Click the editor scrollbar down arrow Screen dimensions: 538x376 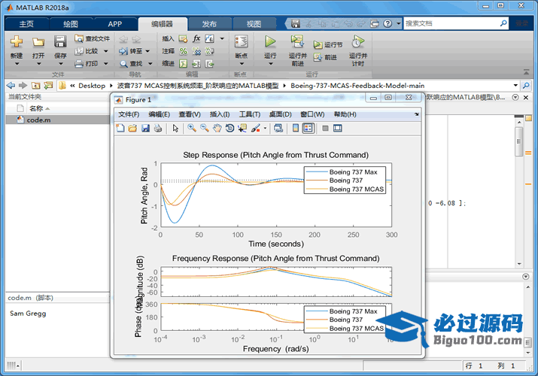[x=518, y=264]
